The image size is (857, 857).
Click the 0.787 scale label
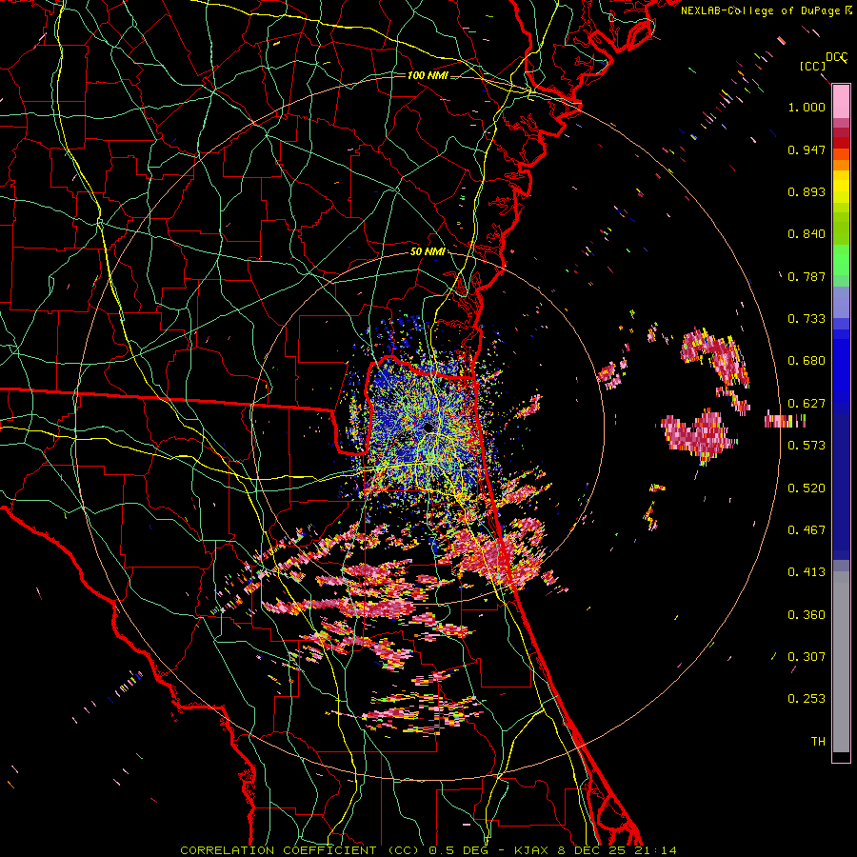(x=807, y=276)
